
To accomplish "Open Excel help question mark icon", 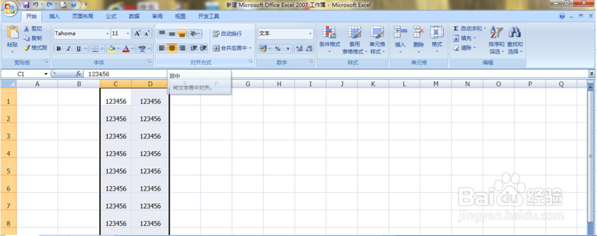I will (x=562, y=16).
